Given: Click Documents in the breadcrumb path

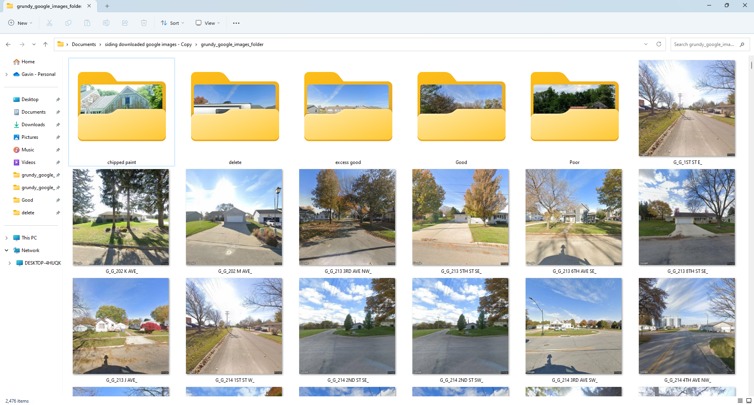Looking at the screenshot, I should coord(84,44).
